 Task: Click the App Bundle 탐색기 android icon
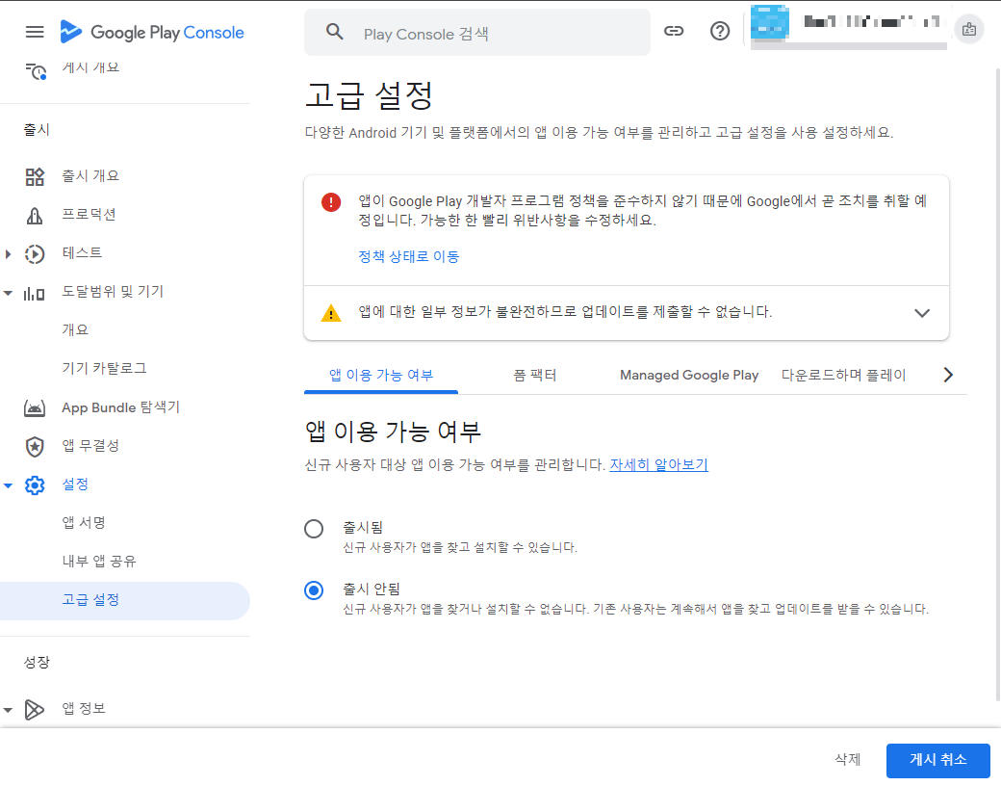click(x=35, y=407)
